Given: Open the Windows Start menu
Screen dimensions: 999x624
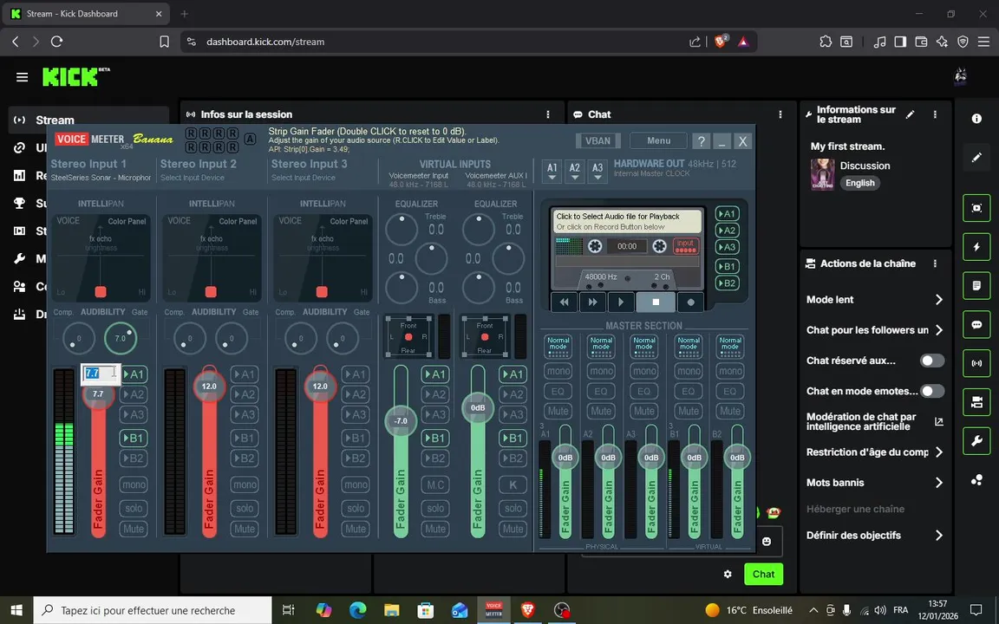Looking at the screenshot, I should click(16, 610).
